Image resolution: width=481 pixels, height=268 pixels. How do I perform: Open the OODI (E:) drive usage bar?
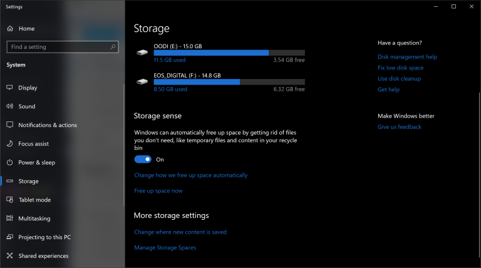point(229,53)
